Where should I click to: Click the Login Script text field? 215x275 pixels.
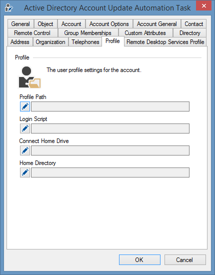point(110,128)
